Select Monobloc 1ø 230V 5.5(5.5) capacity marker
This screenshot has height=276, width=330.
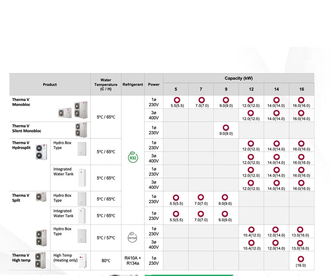coord(177,100)
